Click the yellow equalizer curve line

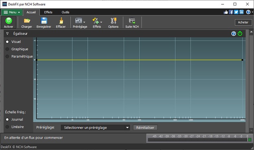click(140, 60)
